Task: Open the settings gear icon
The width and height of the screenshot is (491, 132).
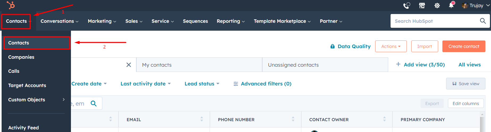Action: pyautogui.click(x=437, y=6)
